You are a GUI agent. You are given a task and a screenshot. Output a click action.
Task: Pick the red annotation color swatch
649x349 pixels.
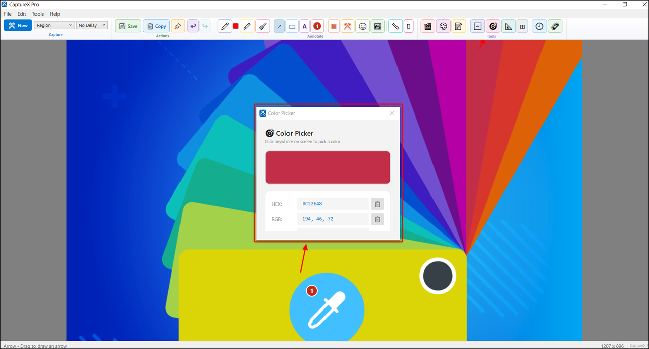236,26
